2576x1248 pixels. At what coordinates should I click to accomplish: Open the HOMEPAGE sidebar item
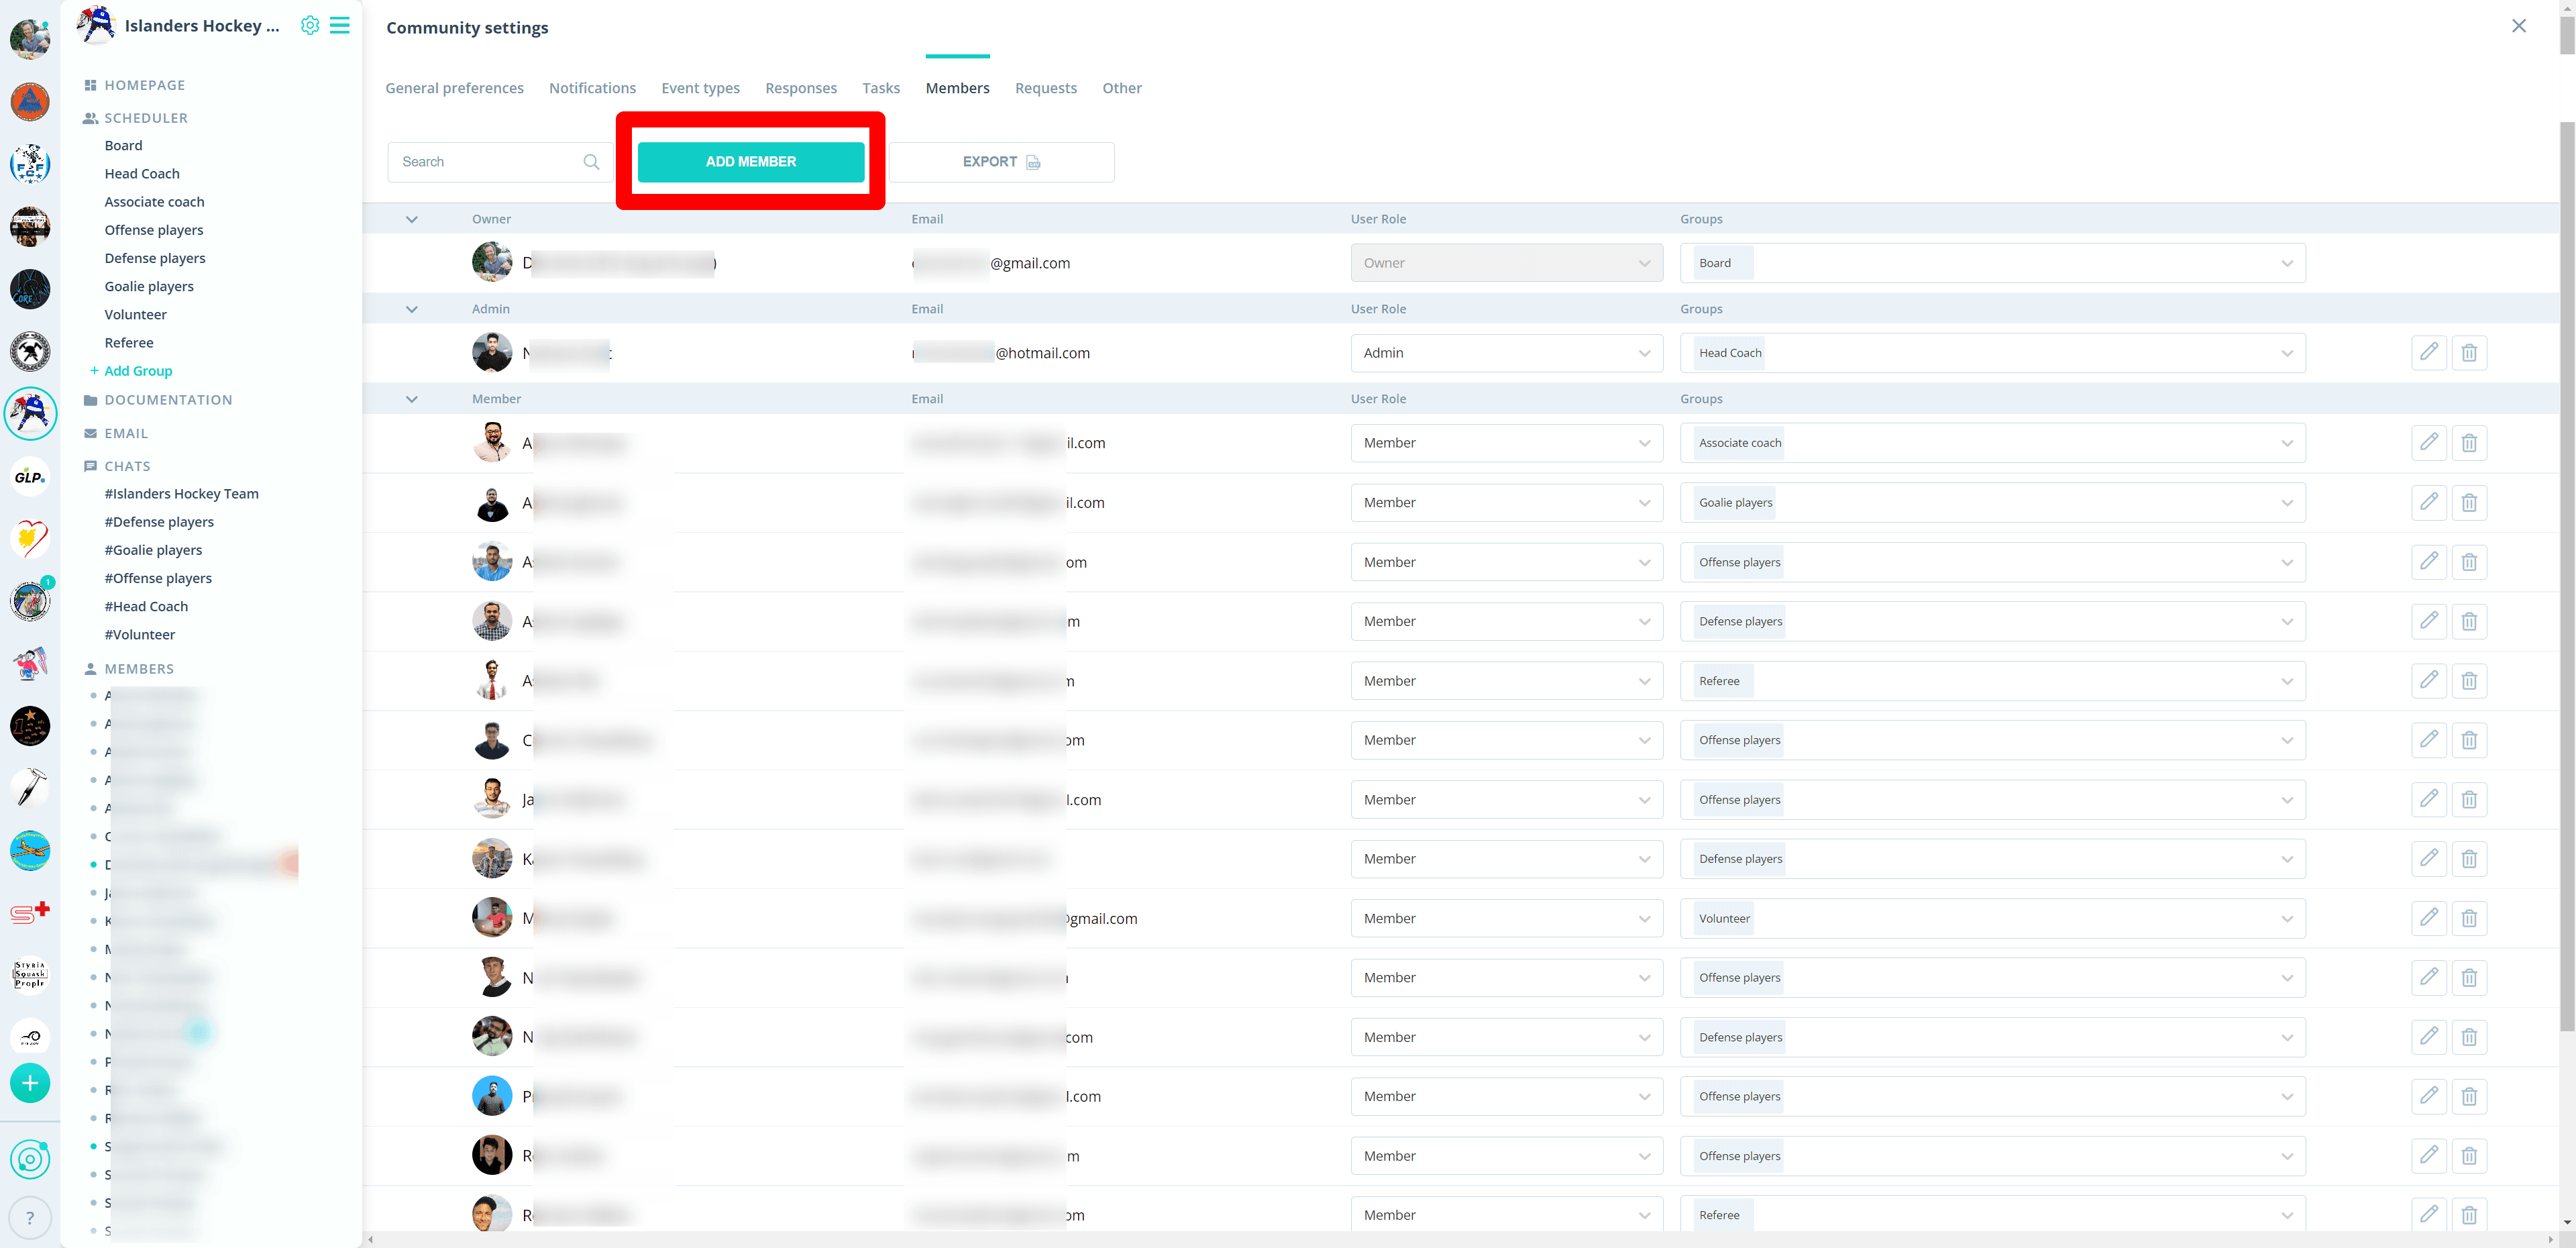(x=134, y=85)
